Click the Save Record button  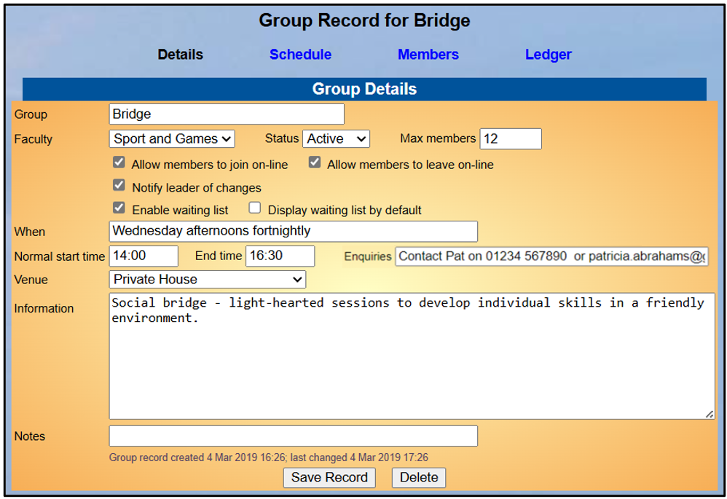pyautogui.click(x=330, y=478)
